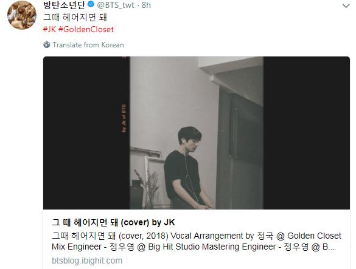
Task: Click Translate from Korean
Action: pyautogui.click(x=88, y=45)
